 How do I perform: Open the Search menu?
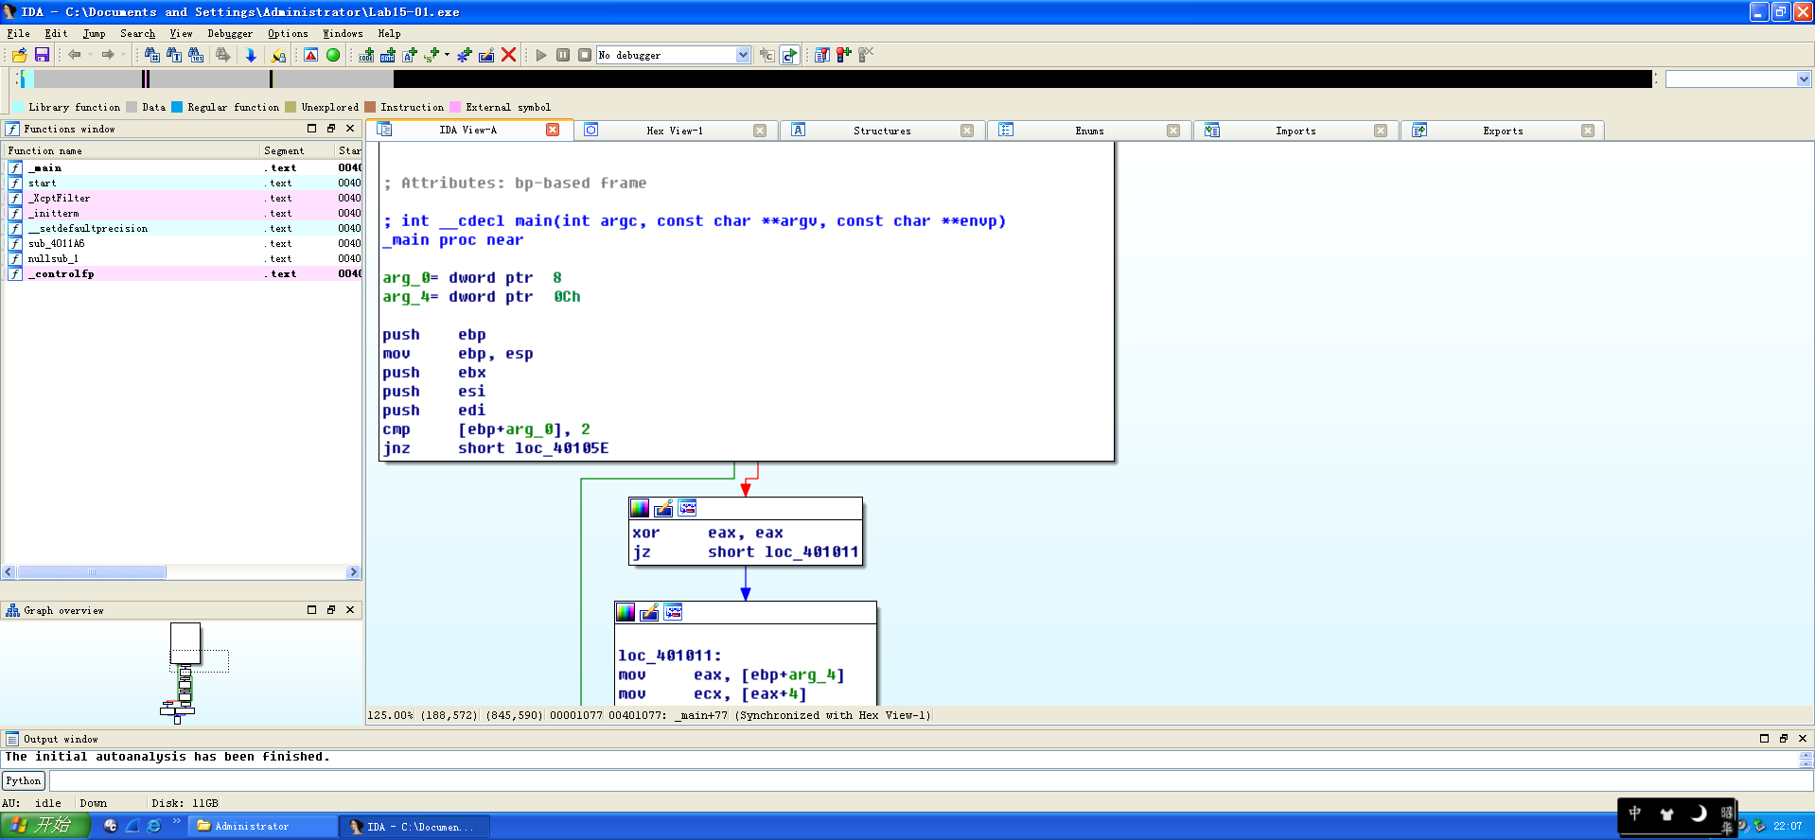click(x=138, y=33)
